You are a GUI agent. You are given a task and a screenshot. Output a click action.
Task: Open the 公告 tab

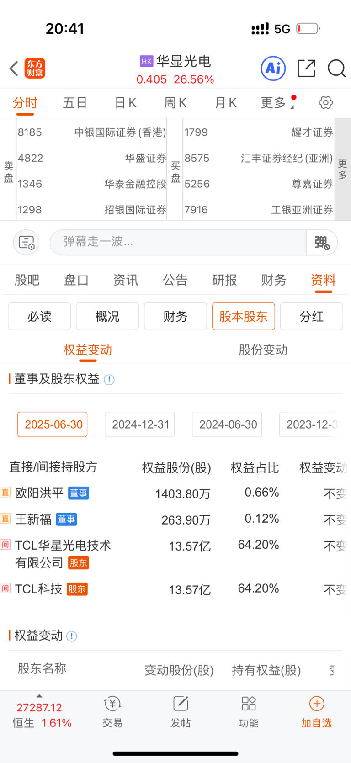pyautogui.click(x=175, y=280)
